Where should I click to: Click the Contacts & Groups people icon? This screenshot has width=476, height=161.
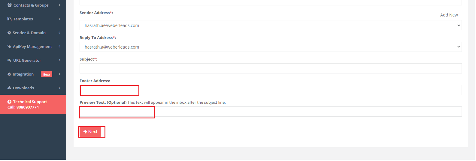10,5
